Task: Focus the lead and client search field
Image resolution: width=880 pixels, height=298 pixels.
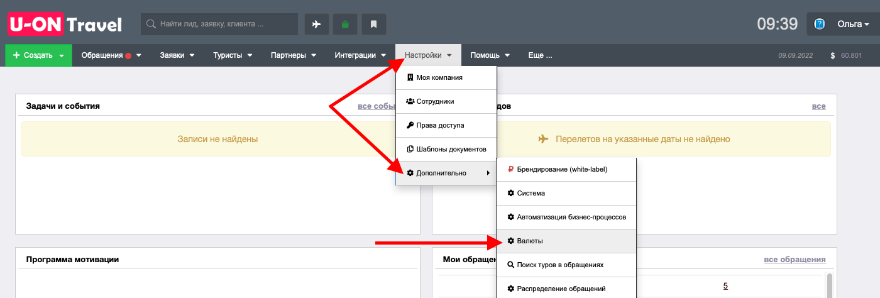Action: click(219, 24)
